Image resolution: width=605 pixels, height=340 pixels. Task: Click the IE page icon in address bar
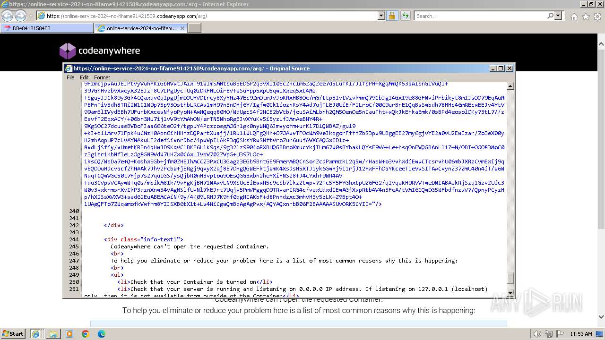41,16
